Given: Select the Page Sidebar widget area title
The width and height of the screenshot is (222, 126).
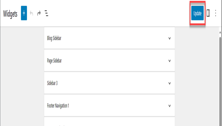Looking at the screenshot, I should pyautogui.click(x=54, y=61).
